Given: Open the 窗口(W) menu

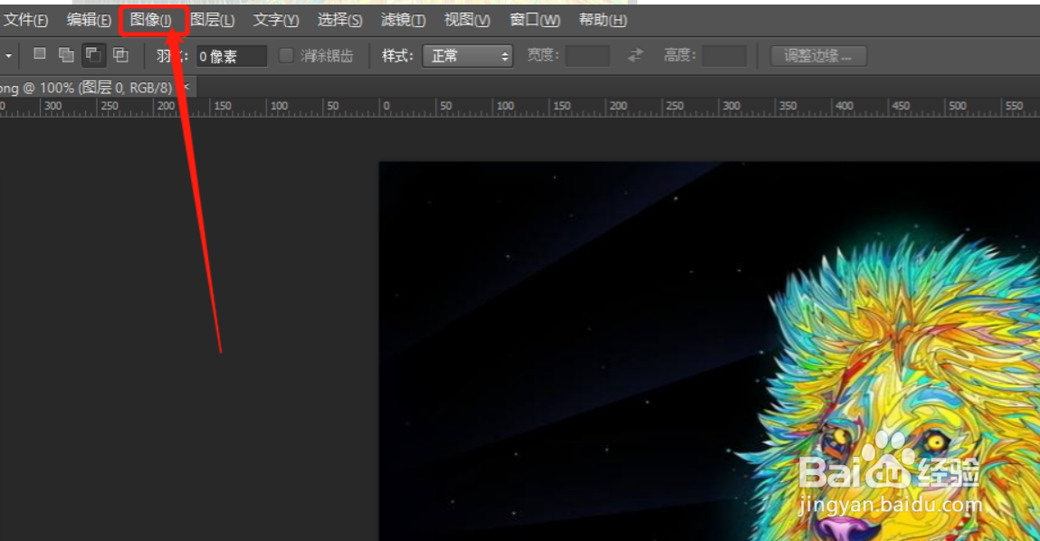Looking at the screenshot, I should pos(535,20).
